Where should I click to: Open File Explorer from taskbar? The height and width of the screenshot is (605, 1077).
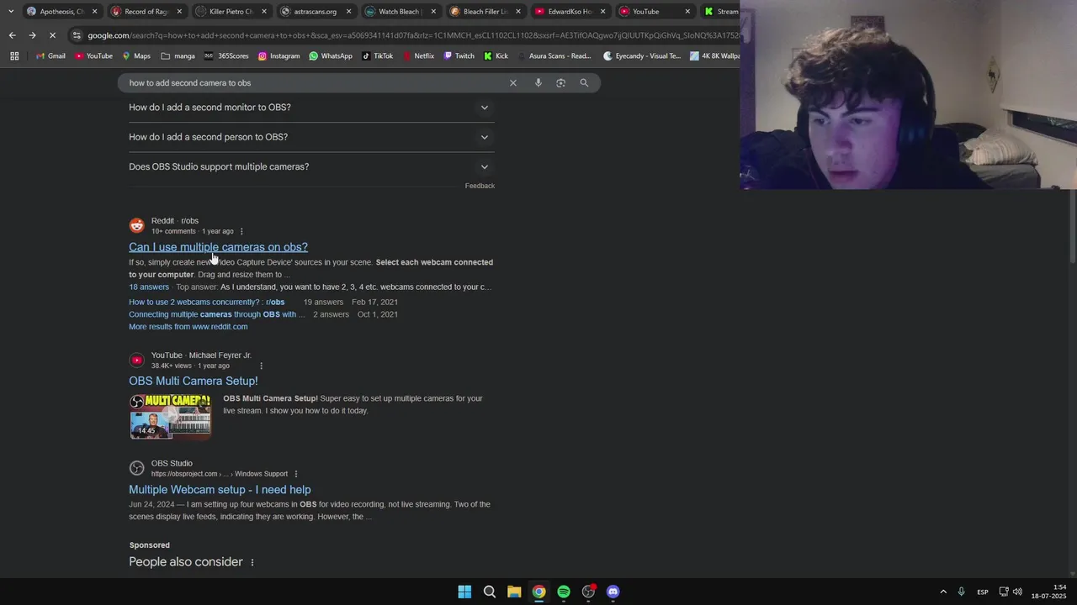[x=514, y=592]
